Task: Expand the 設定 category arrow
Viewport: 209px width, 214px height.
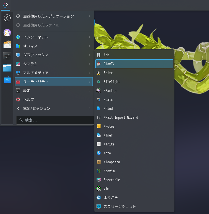Action: coord(89,91)
